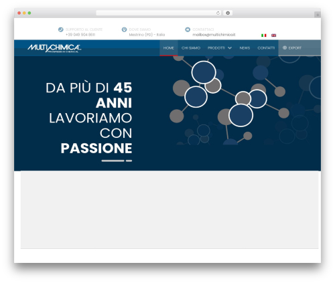Expand the Prodotti dropdown chevron
This screenshot has height=283, width=335.
coord(230,48)
